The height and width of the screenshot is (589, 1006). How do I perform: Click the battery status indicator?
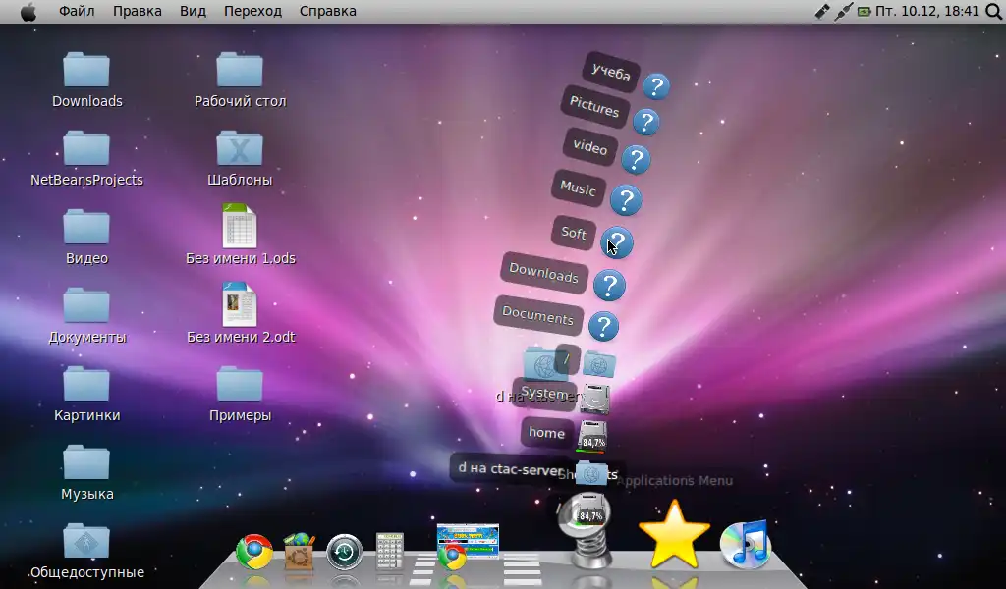pos(864,12)
